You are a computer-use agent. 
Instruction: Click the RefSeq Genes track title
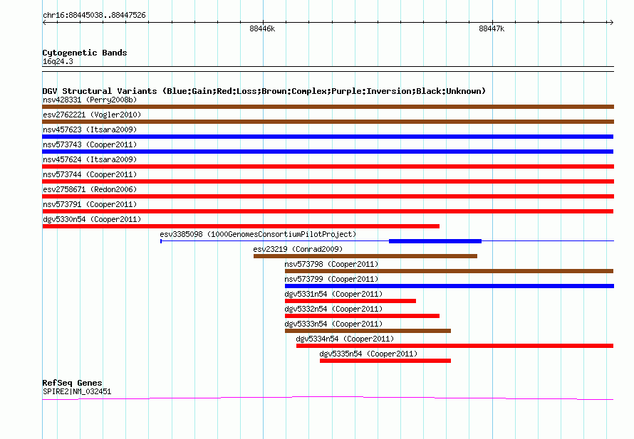click(72, 383)
